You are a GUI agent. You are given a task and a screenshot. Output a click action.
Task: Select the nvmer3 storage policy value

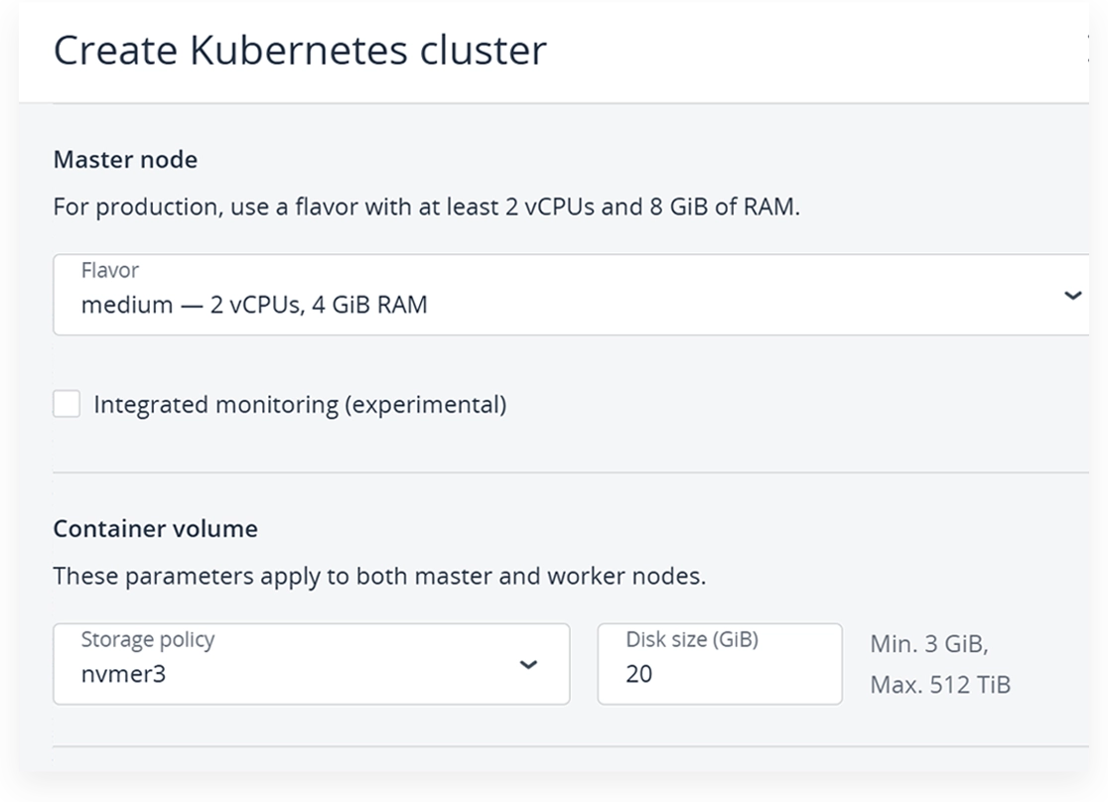click(x=123, y=674)
